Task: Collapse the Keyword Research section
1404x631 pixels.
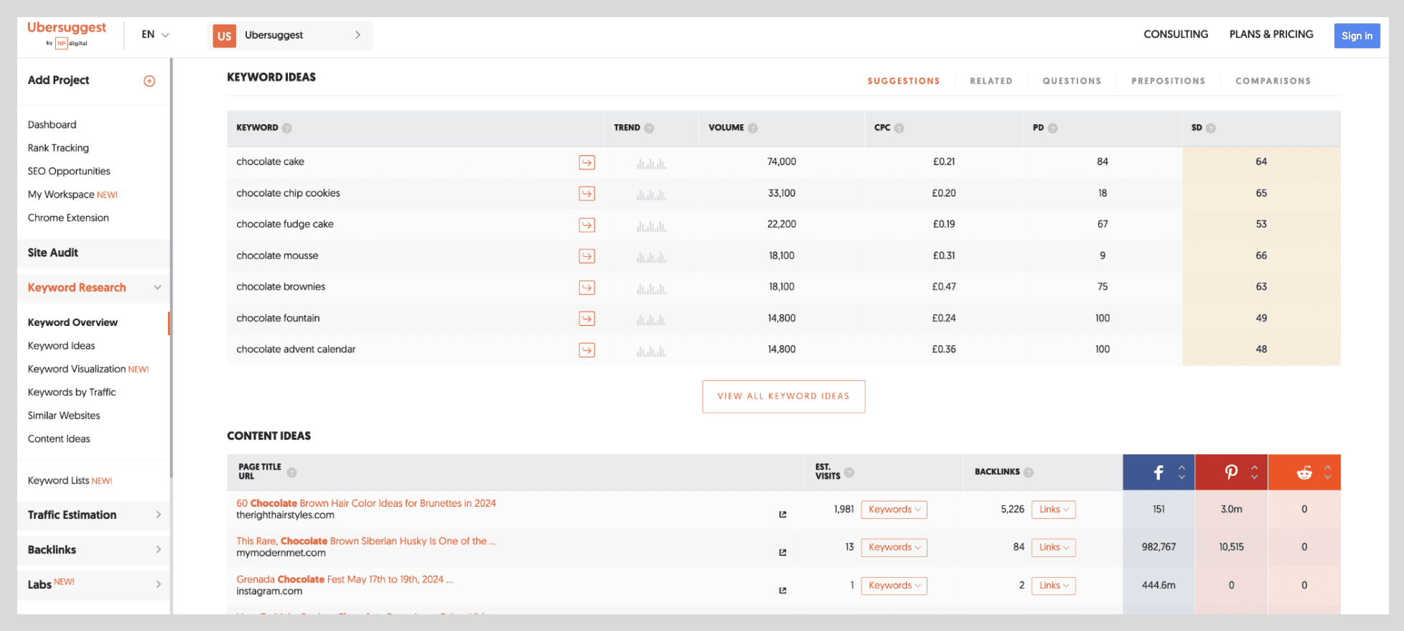Action: [157, 288]
